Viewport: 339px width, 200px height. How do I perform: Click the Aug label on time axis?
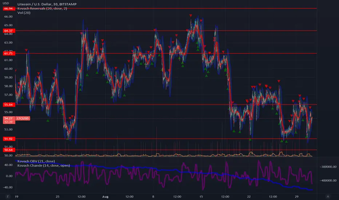click(x=105, y=196)
